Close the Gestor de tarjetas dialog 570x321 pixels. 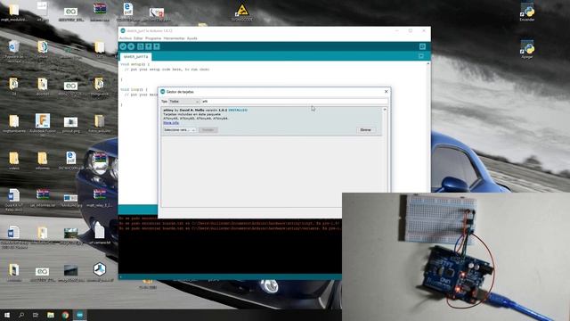coord(386,92)
